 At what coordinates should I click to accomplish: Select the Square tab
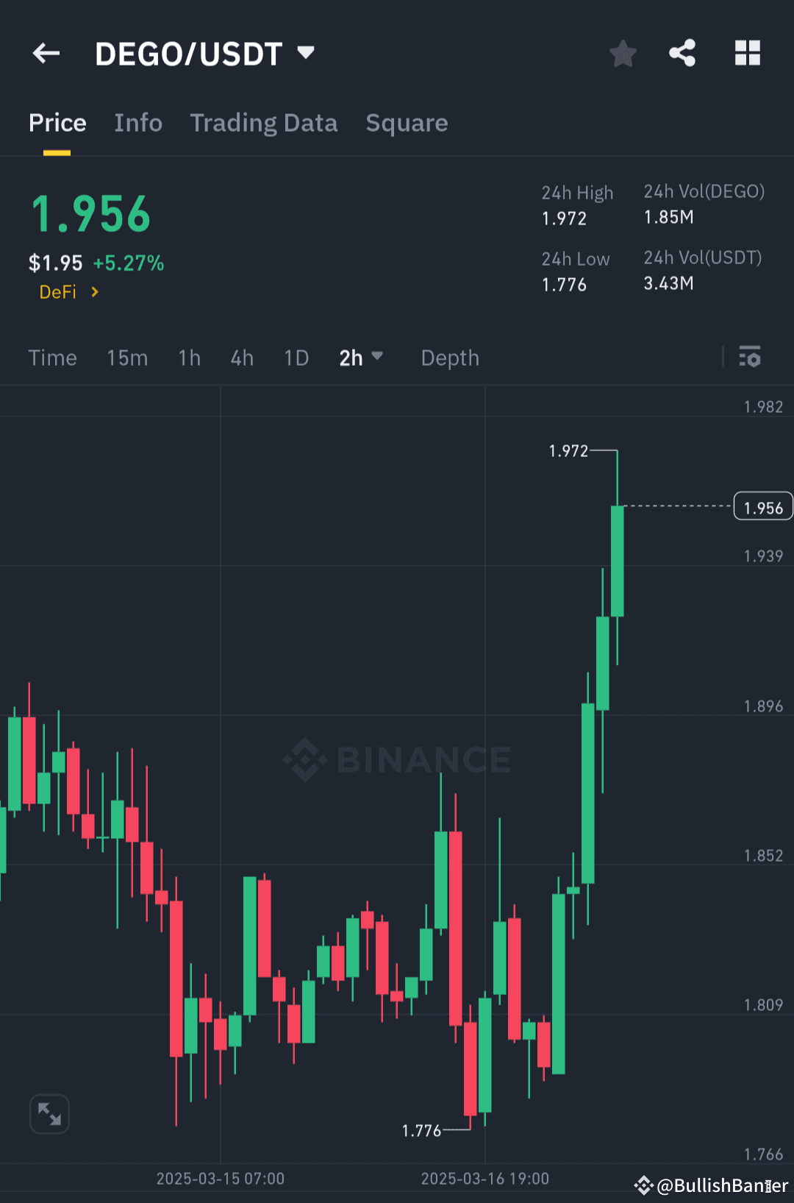coord(407,123)
